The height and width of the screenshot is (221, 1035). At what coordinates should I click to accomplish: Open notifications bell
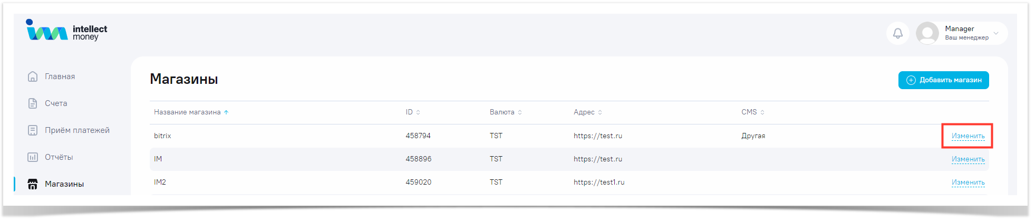click(x=897, y=33)
